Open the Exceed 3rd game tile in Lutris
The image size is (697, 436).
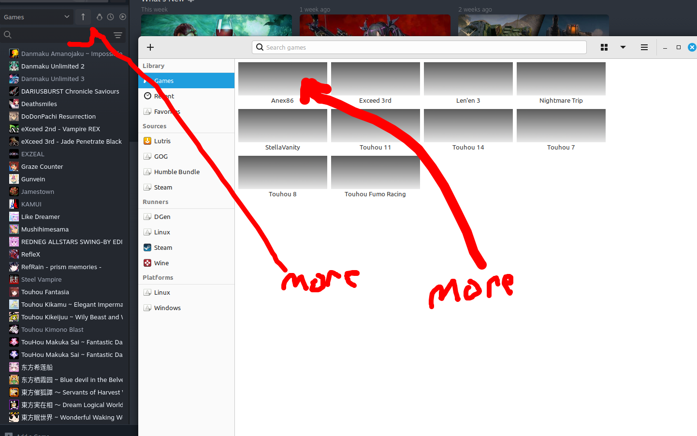[x=376, y=83]
